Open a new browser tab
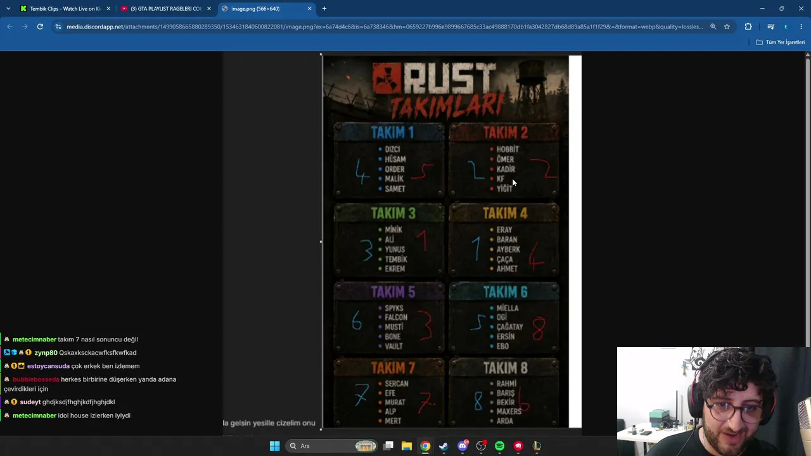The image size is (811, 456). 324,8
